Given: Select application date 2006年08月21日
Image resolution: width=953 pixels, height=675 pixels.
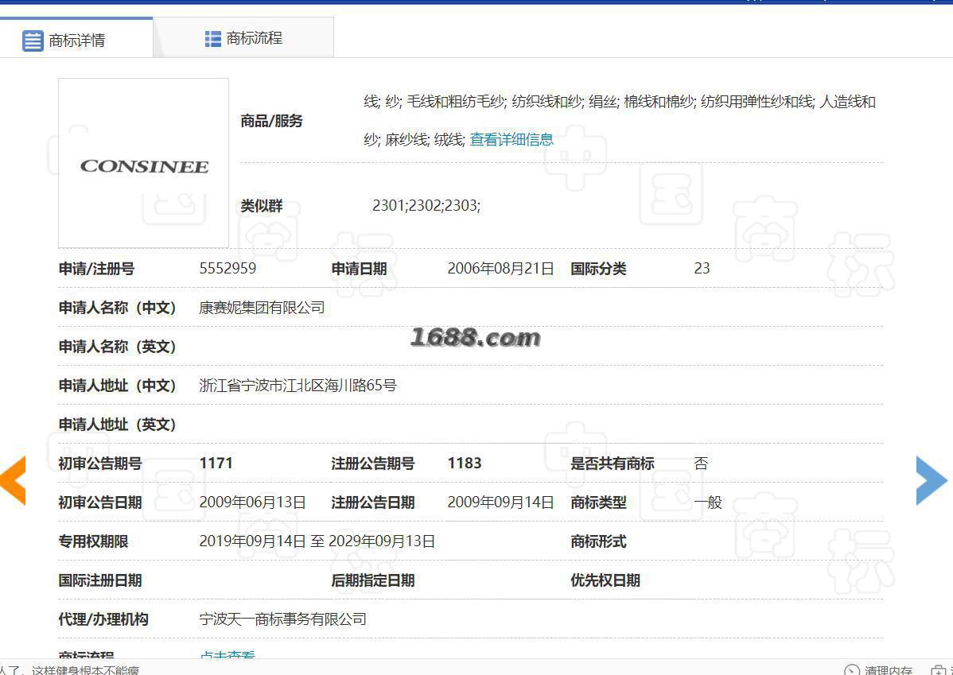Looking at the screenshot, I should 501,269.
